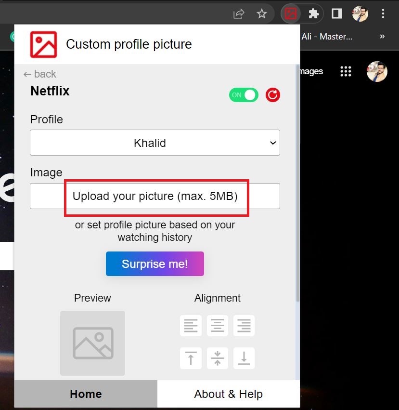399x410 pixels.
Task: Click the Preview image placeholder
Action: point(92,343)
